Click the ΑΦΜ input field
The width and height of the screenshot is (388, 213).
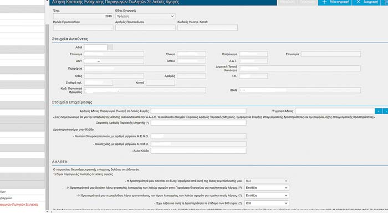(x=95, y=47)
